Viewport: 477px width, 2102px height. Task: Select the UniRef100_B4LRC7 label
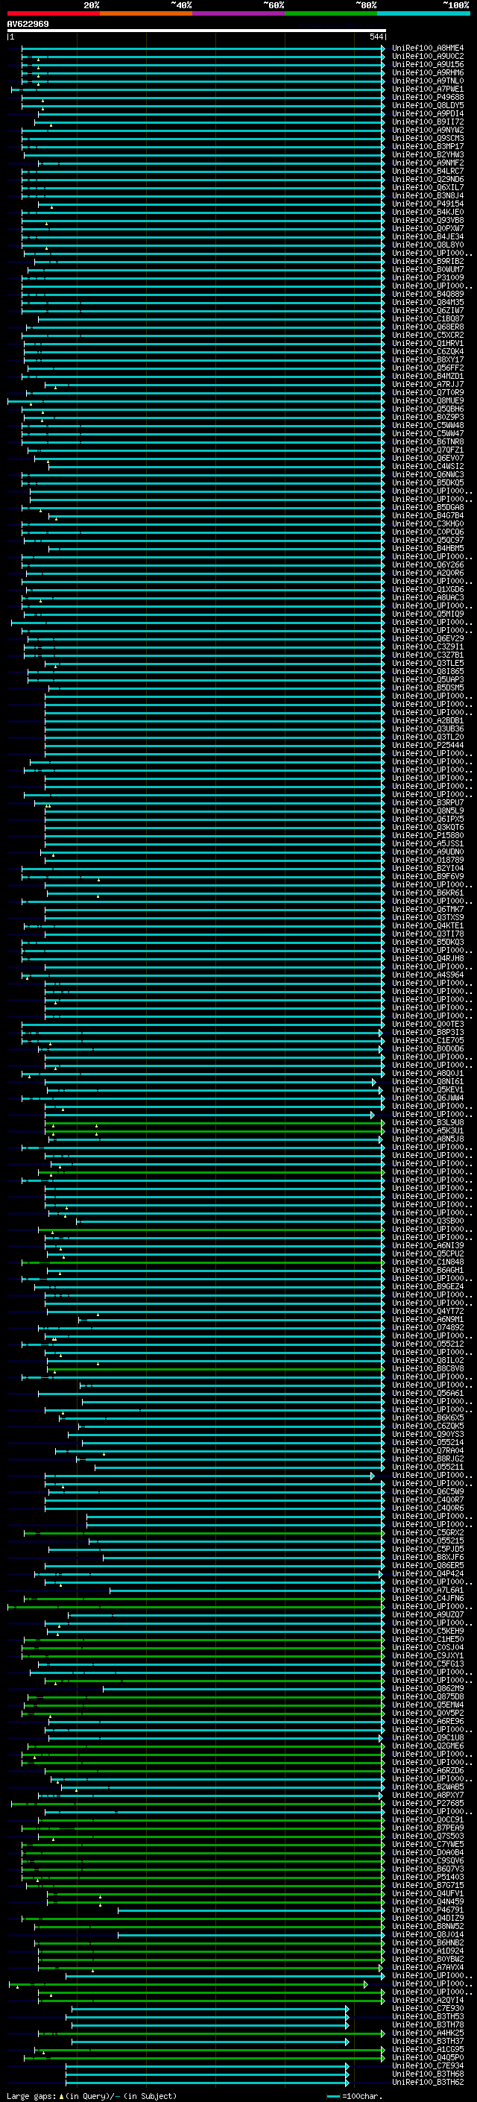point(428,171)
